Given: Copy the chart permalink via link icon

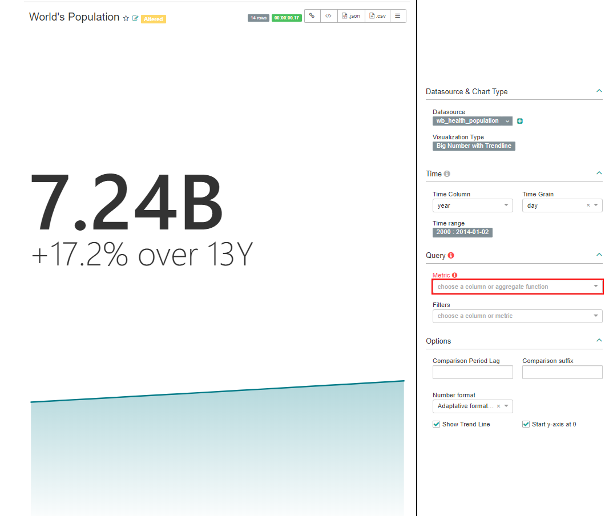Looking at the screenshot, I should (312, 16).
